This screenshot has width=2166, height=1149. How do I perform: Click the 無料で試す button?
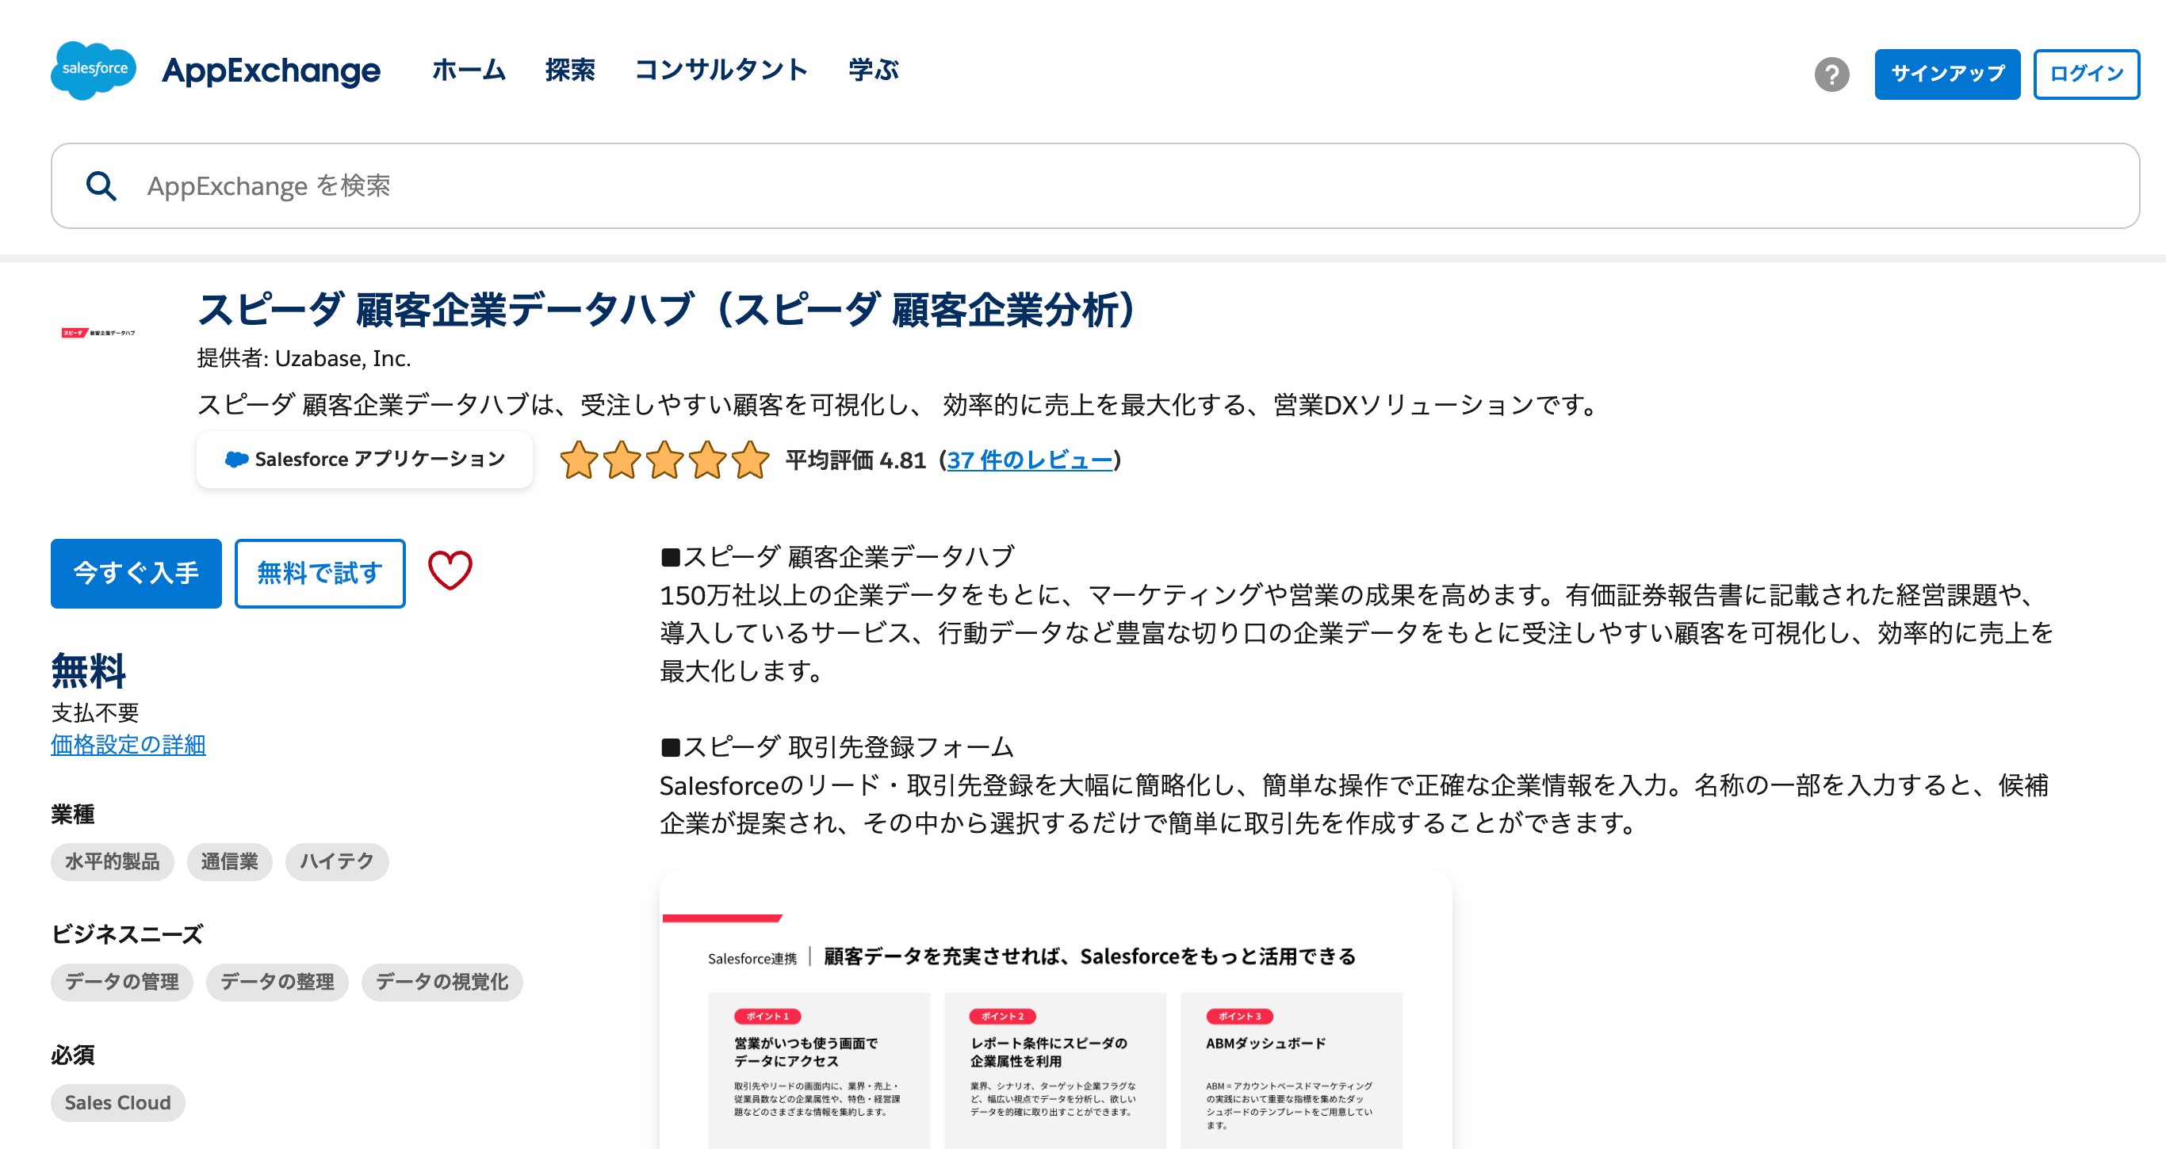tap(320, 573)
